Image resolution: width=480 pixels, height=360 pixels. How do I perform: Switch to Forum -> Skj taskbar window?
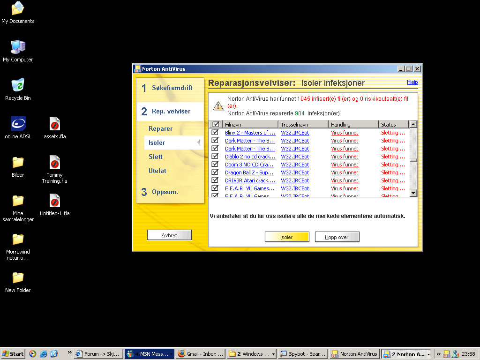98,354
